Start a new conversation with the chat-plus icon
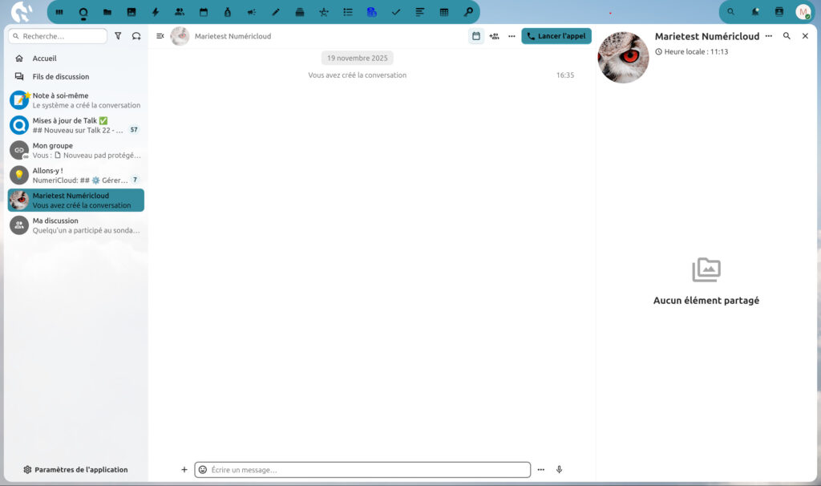This screenshot has height=486, width=821. pos(136,36)
